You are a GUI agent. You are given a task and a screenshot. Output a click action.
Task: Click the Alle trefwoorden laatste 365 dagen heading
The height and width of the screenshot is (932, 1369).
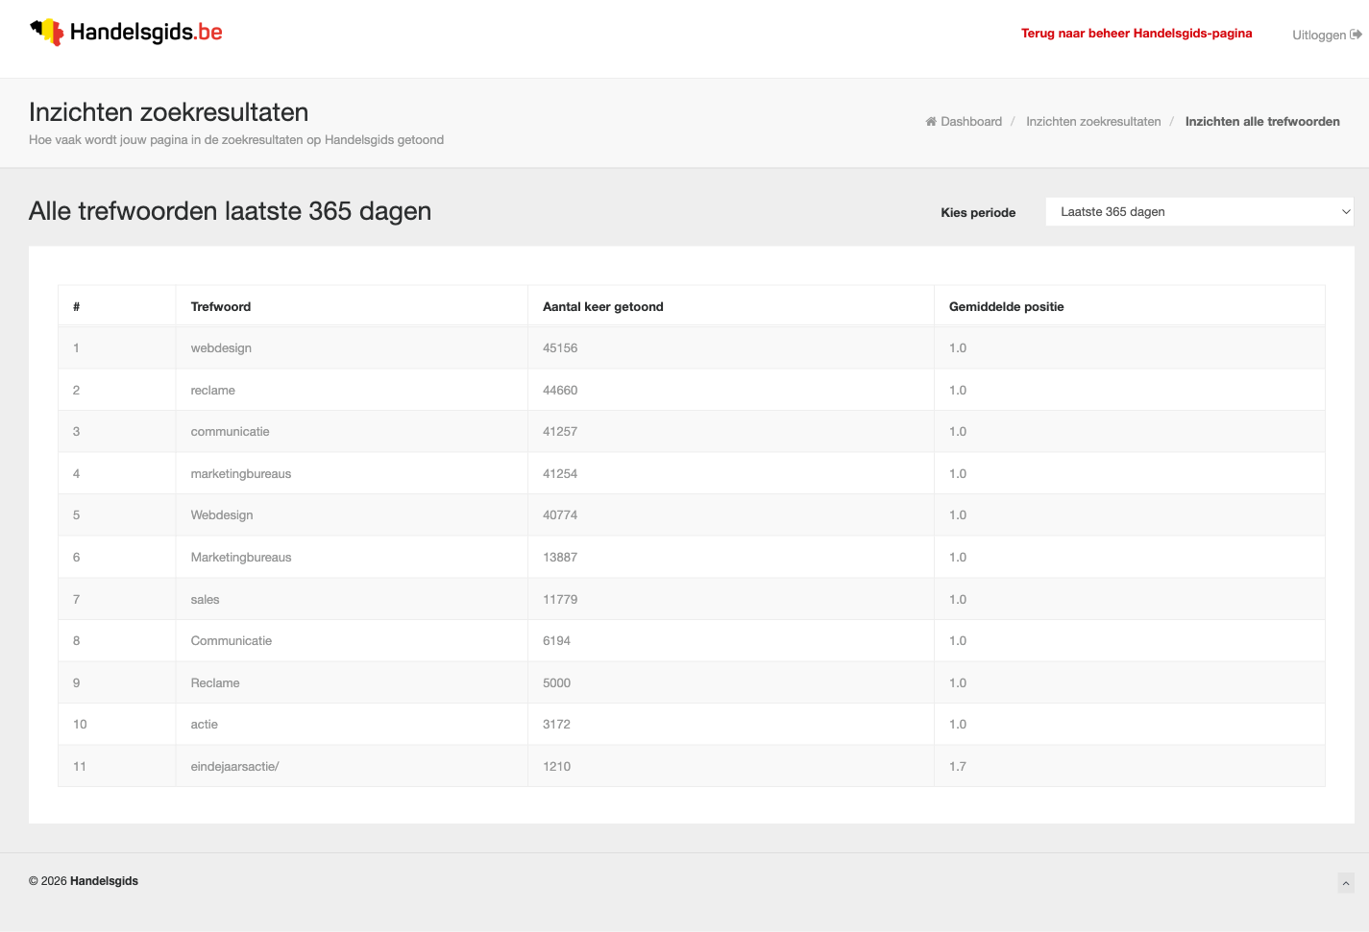pos(231,211)
